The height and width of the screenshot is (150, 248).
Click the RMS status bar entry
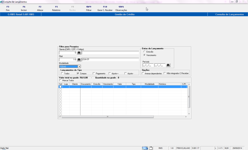pos(161,148)
